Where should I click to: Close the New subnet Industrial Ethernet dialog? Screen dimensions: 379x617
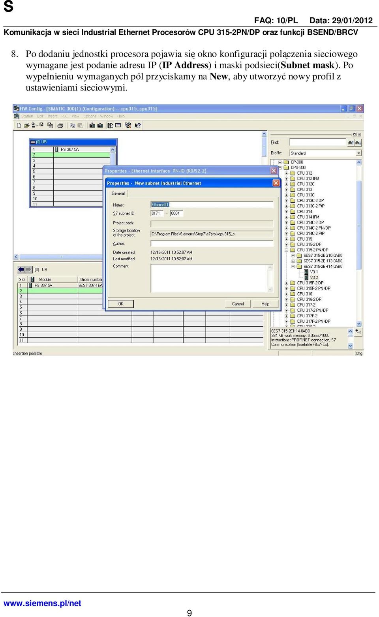pyautogui.click(x=276, y=183)
